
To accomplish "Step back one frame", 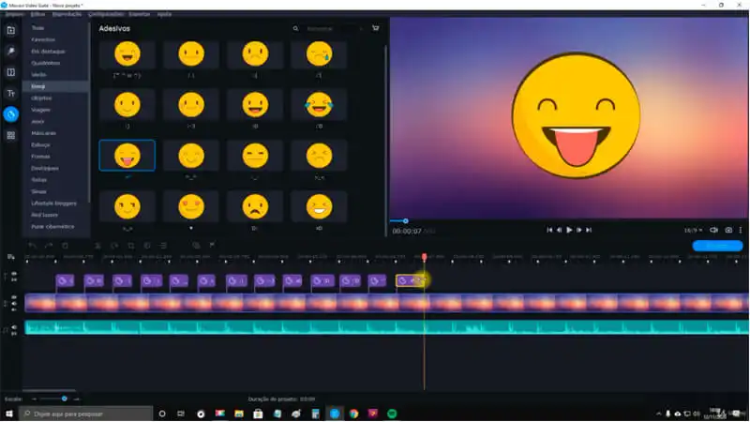I will (x=559, y=230).
